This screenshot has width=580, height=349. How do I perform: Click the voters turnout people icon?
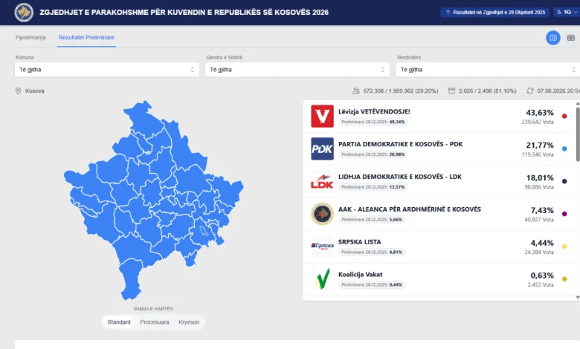[356, 91]
